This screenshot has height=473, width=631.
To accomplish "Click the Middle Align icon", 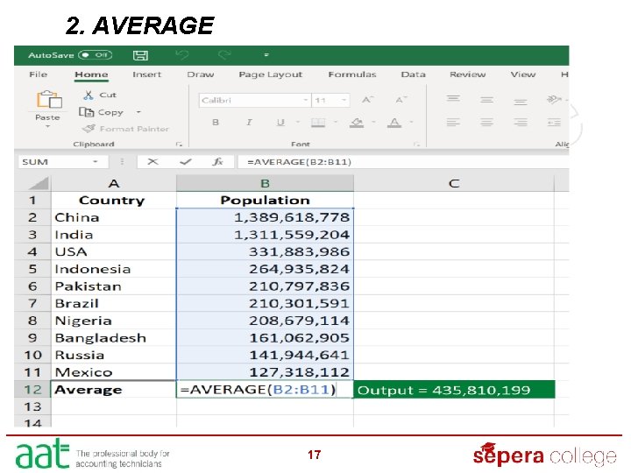I will pos(487,100).
